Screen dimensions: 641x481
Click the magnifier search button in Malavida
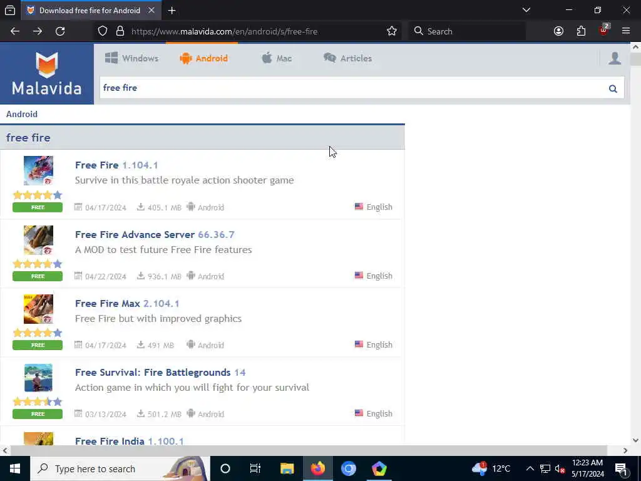point(613,88)
